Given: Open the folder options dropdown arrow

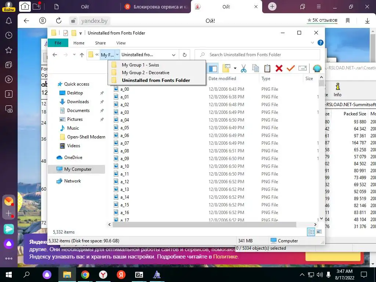Looking at the screenshot, I should [235, 68].
